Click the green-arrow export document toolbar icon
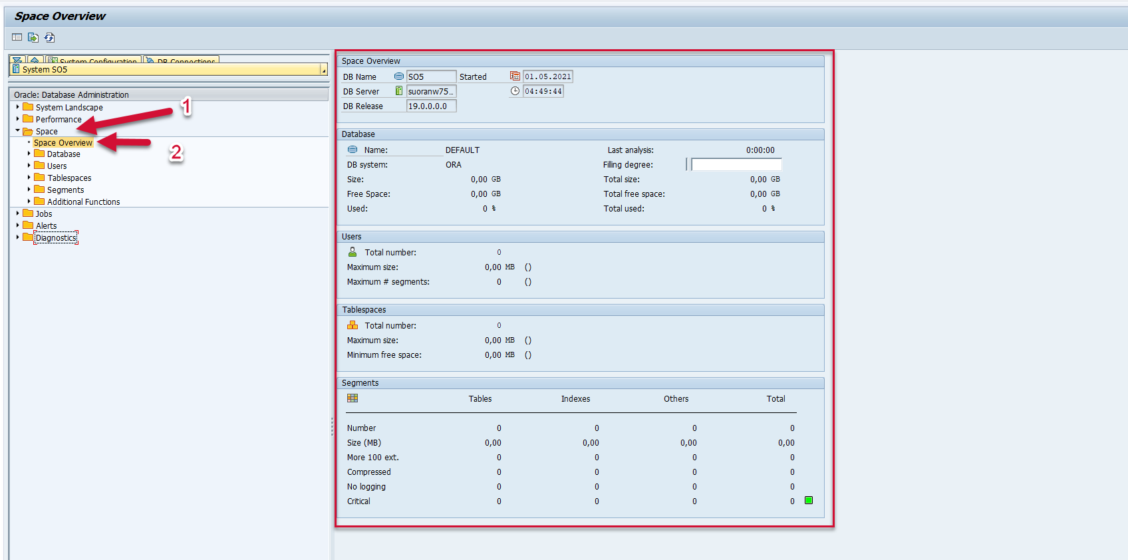Viewport: 1128px width, 560px height. pyautogui.click(x=33, y=37)
